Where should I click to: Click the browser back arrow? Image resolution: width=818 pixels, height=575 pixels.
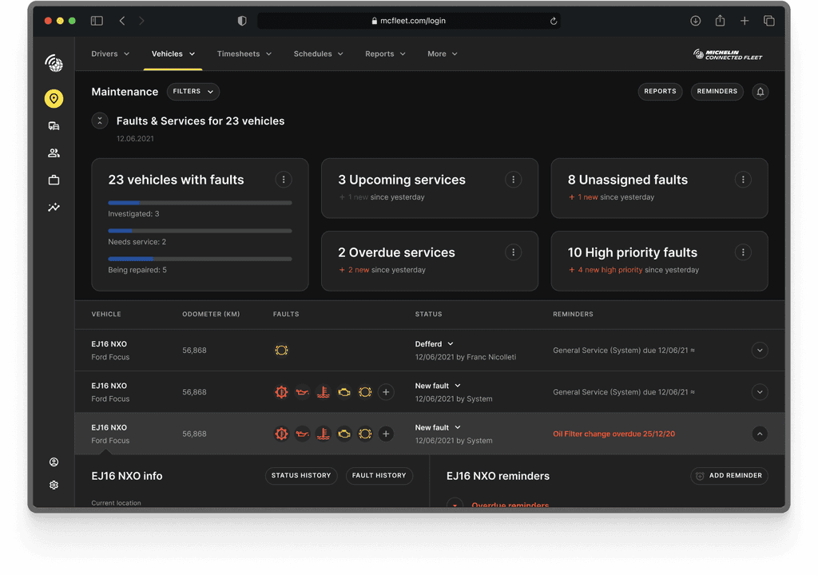[x=122, y=21]
